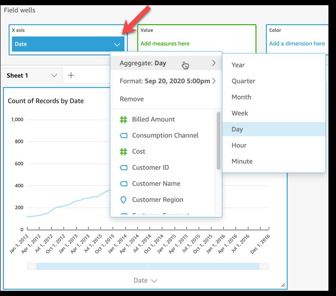The height and width of the screenshot is (296, 336).
Task: Add a new sheet with plus icon
Action: pos(71,76)
